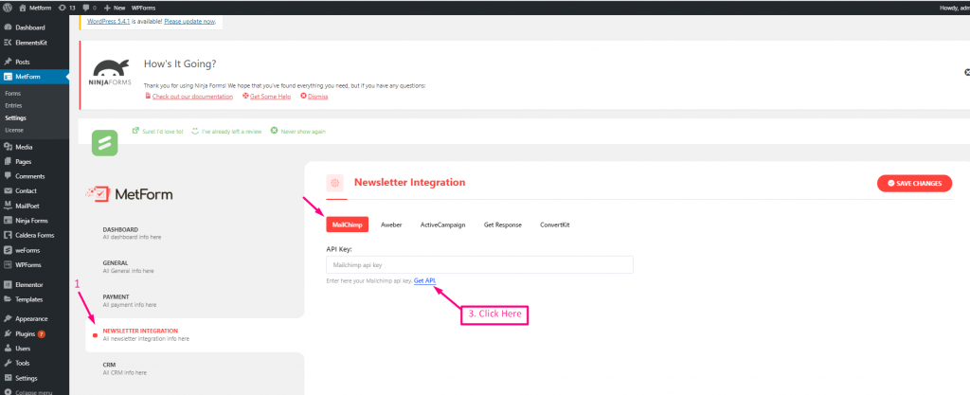Switch to the ConvertKit tab
Image resolution: width=970 pixels, height=395 pixels.
coord(554,225)
